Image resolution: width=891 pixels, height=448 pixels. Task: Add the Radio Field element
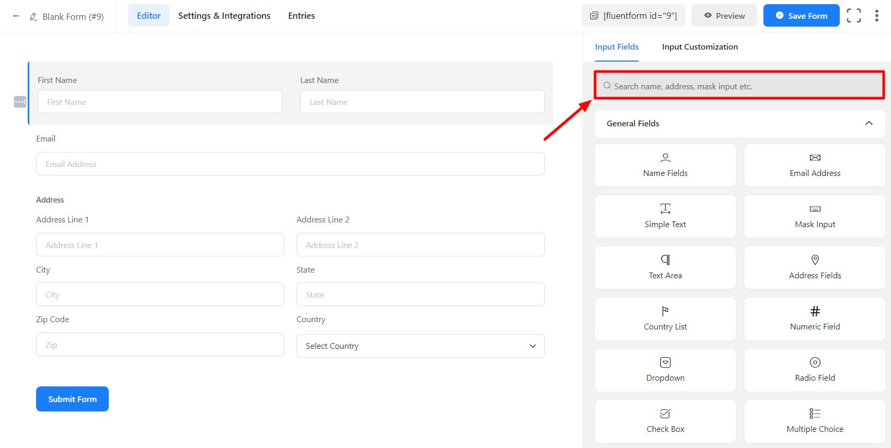815,370
